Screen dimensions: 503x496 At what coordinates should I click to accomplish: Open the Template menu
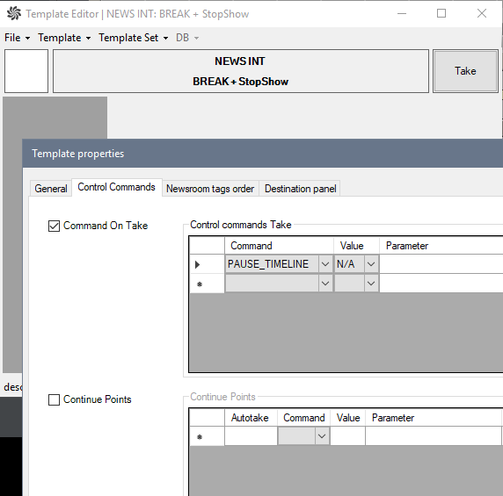(x=64, y=38)
